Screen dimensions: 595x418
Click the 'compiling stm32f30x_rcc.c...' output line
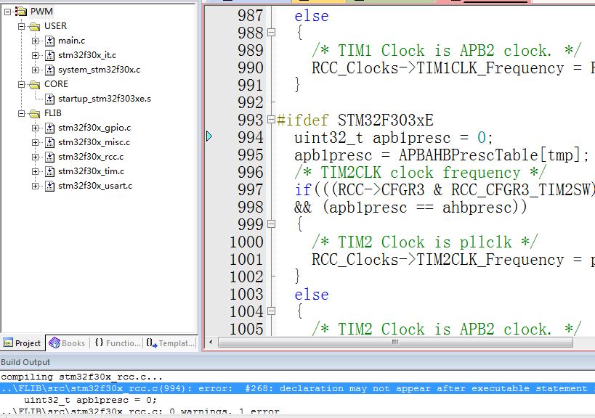(81, 377)
